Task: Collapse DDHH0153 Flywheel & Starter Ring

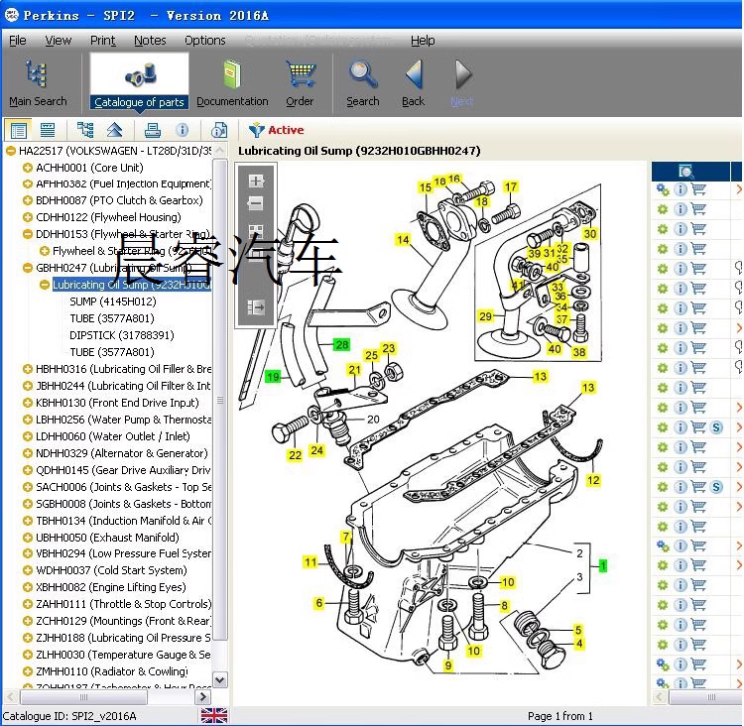Action: coord(28,234)
